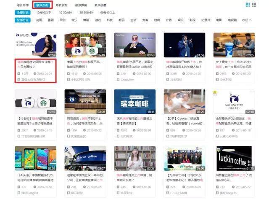Screen dimensions: 269x199
Task: Open title 深八瑞幸咖啡的上市融资之路
Action: coord(134,121)
